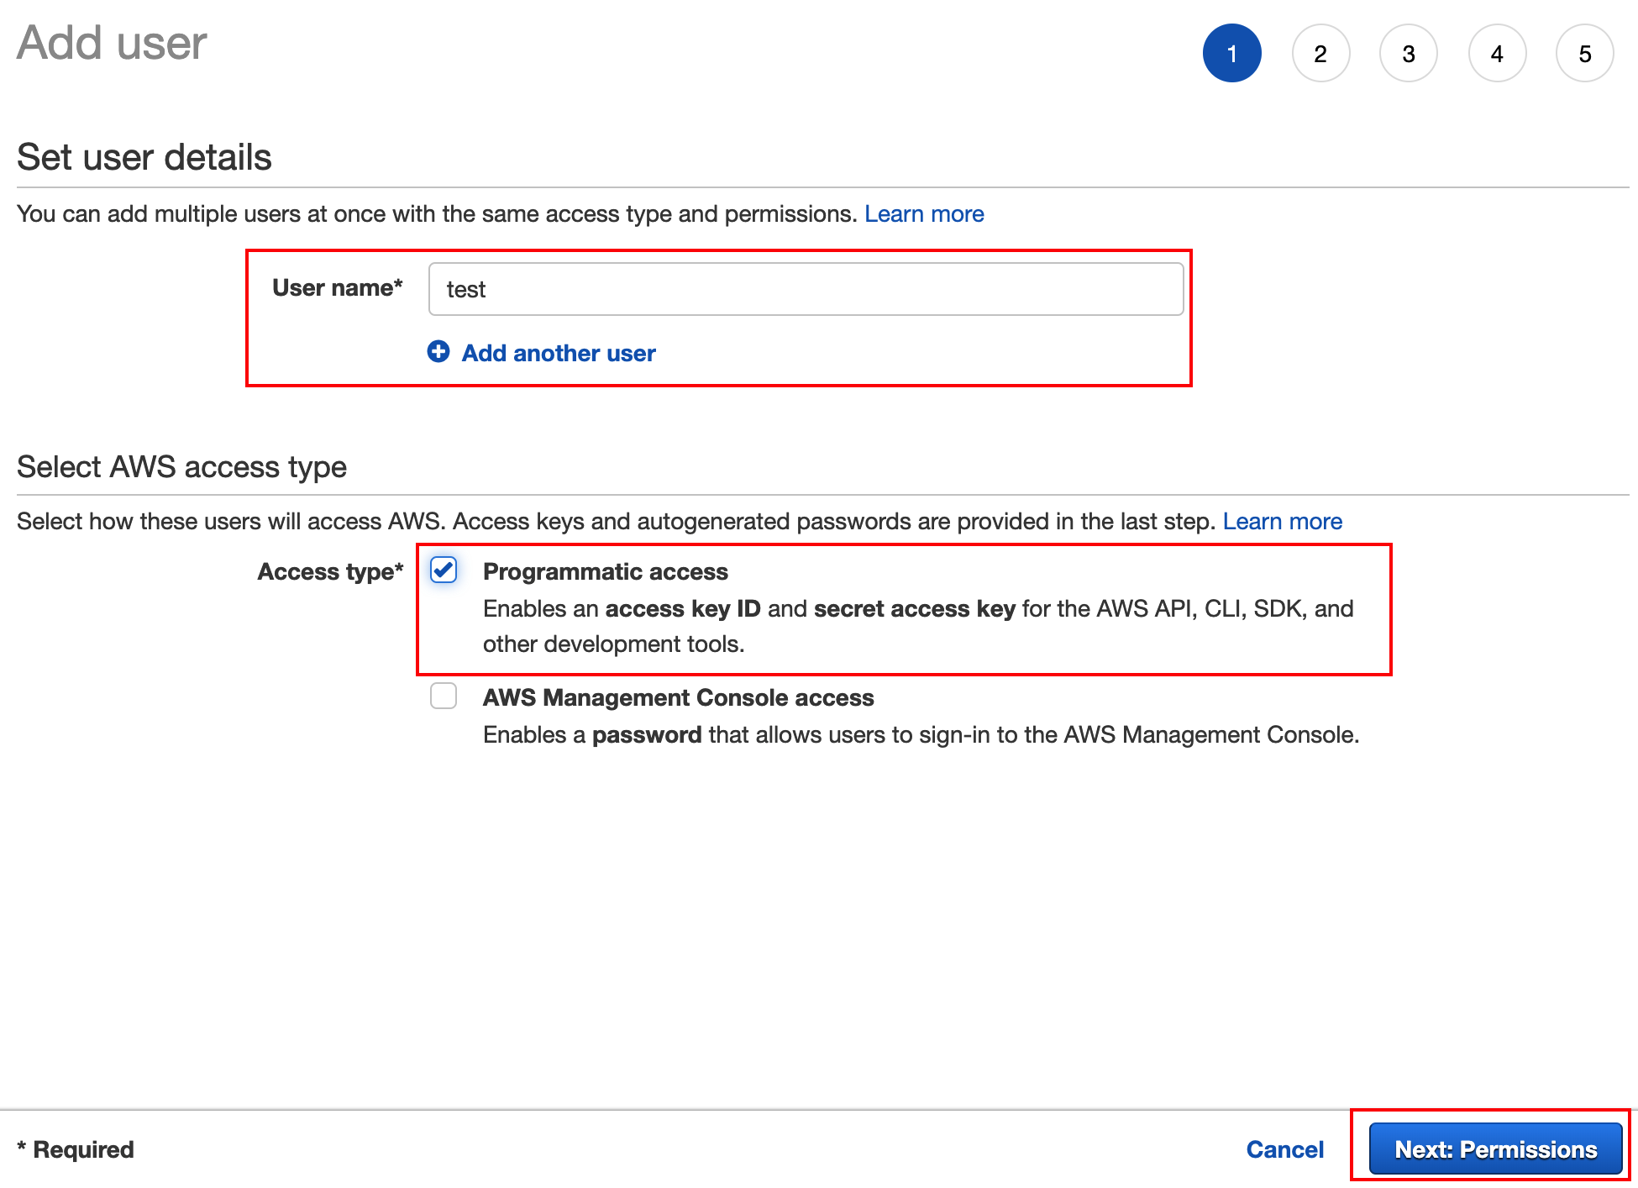This screenshot has width=1638, height=1188.
Task: Click the plus icon beside Add another user
Action: point(438,351)
